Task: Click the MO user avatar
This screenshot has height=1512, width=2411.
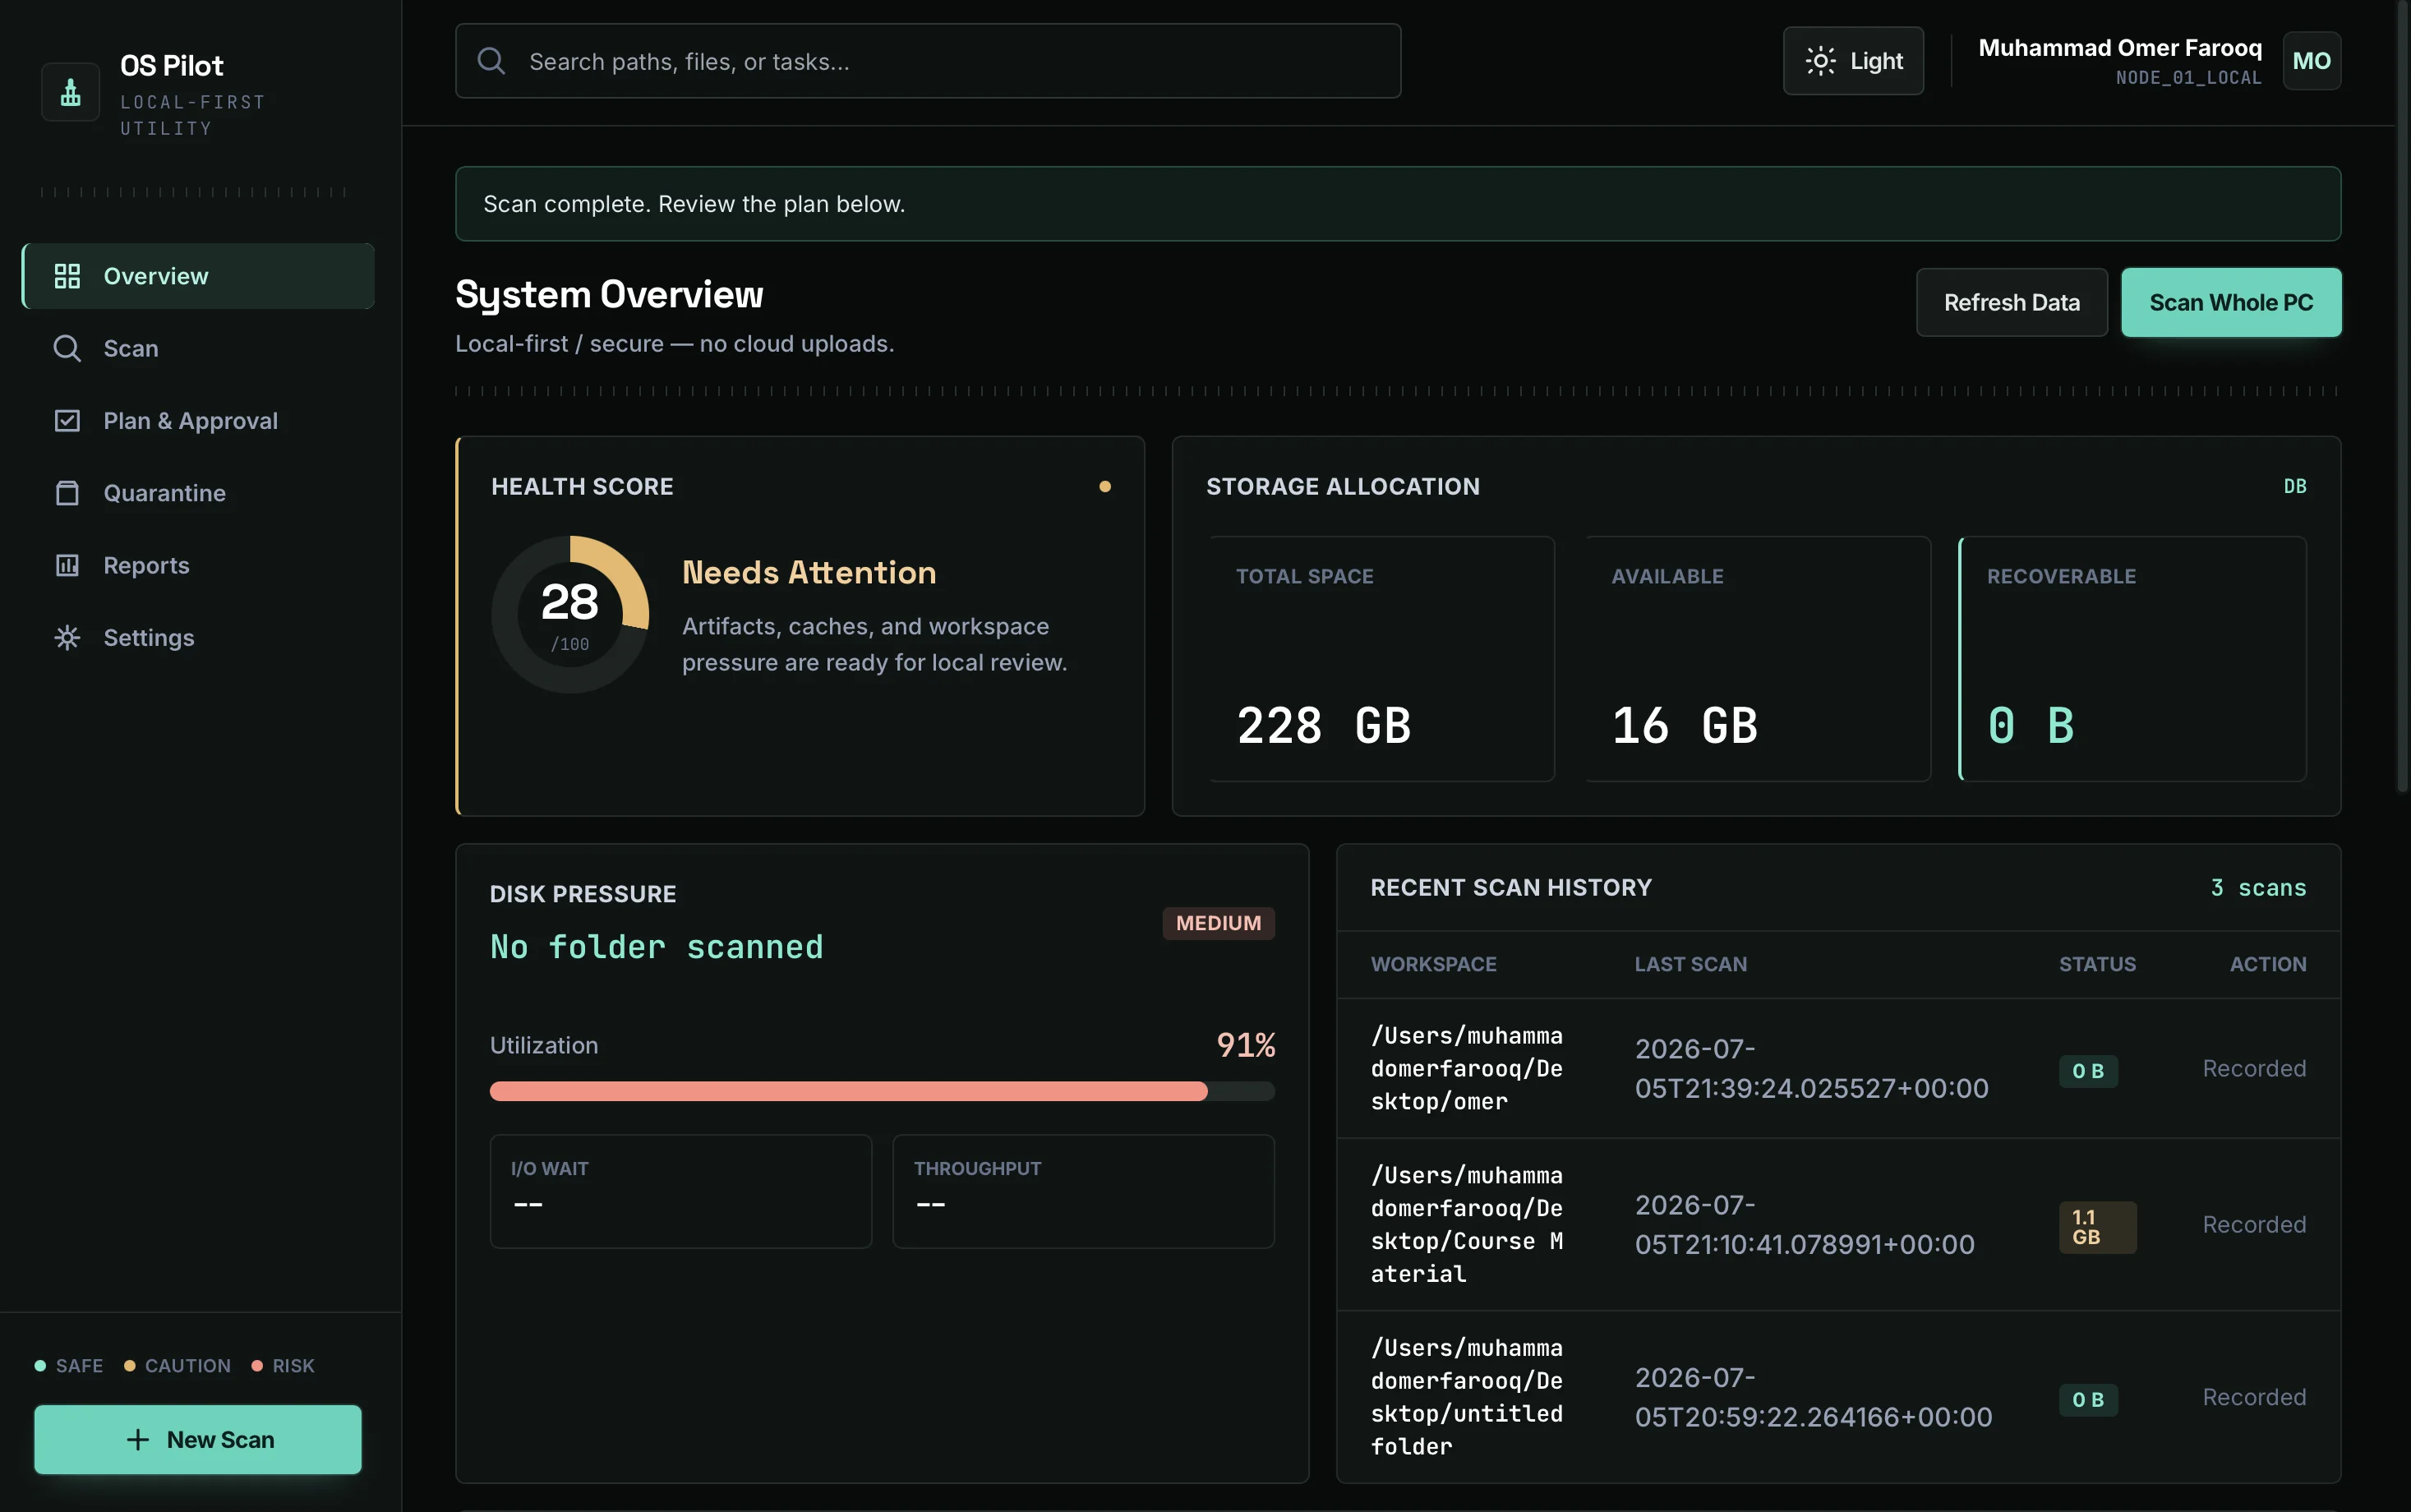Action: point(2311,61)
